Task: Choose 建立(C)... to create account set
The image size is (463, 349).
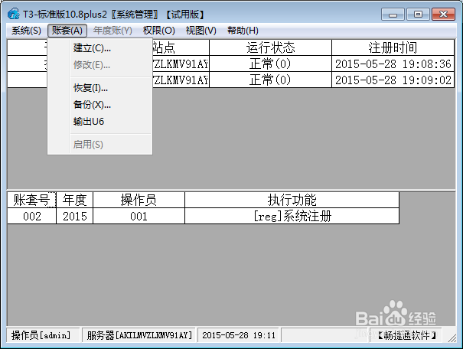Action: tap(99, 47)
